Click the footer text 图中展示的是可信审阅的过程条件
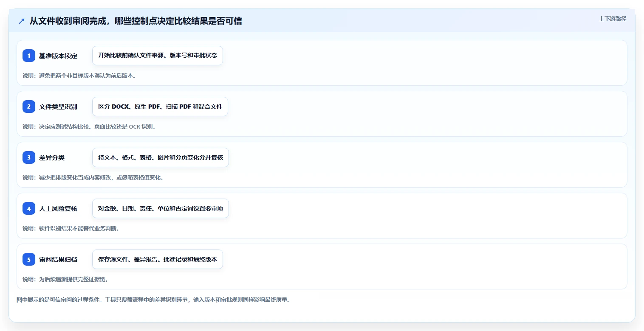644x331 pixels. click(153, 300)
